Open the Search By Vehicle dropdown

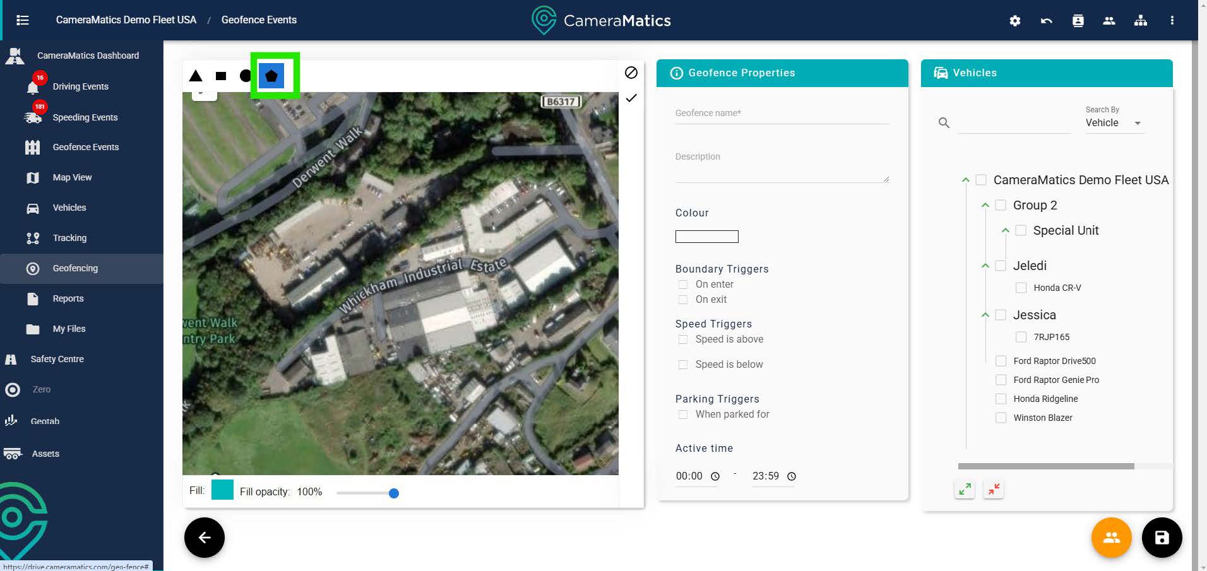(1114, 123)
